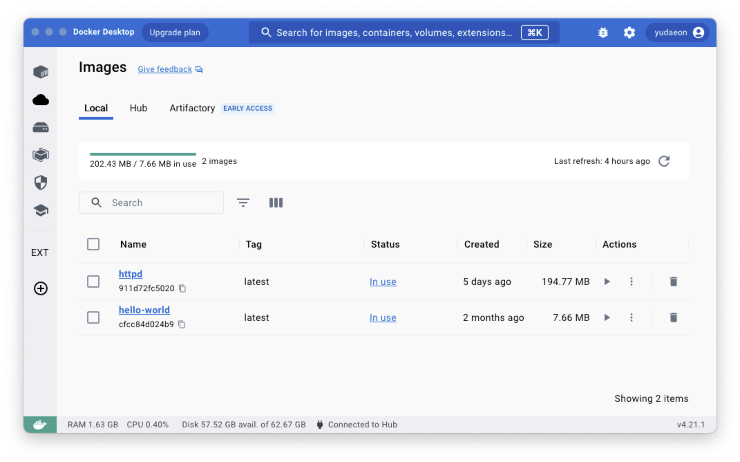Refresh the images list
The height and width of the screenshot is (462, 740).
pyautogui.click(x=664, y=161)
